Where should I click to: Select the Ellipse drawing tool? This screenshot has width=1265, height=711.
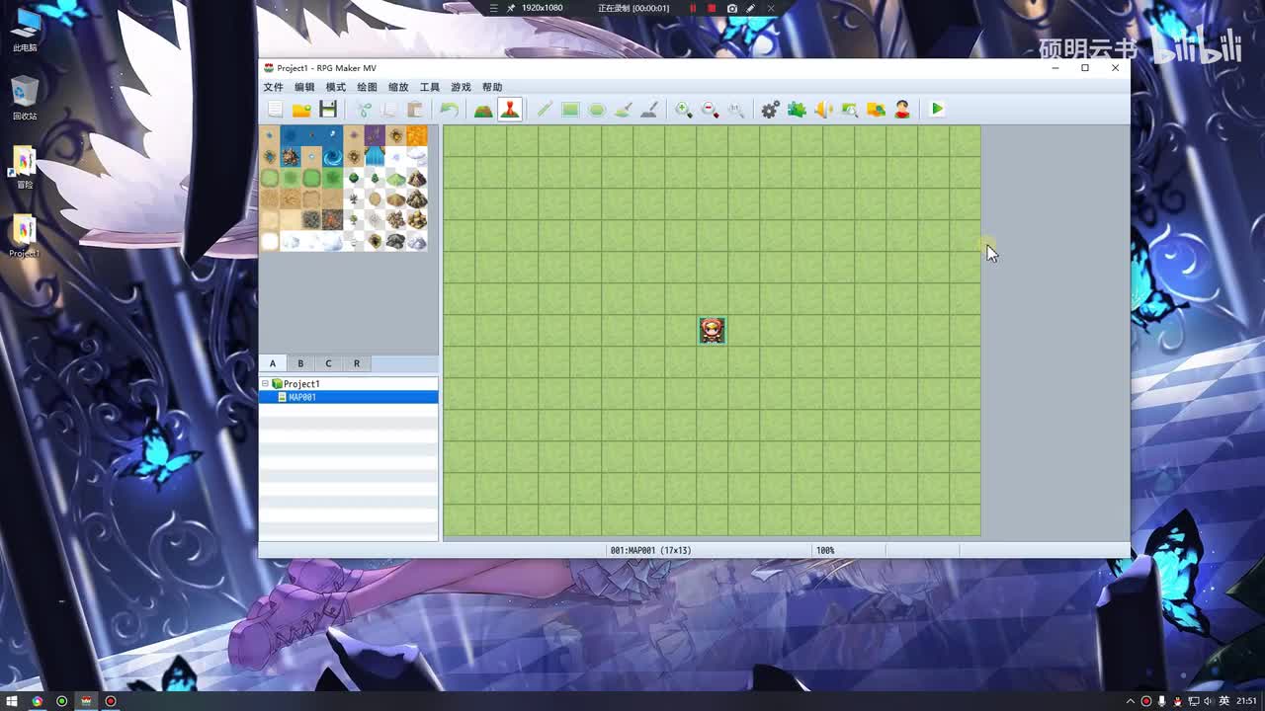tap(597, 110)
